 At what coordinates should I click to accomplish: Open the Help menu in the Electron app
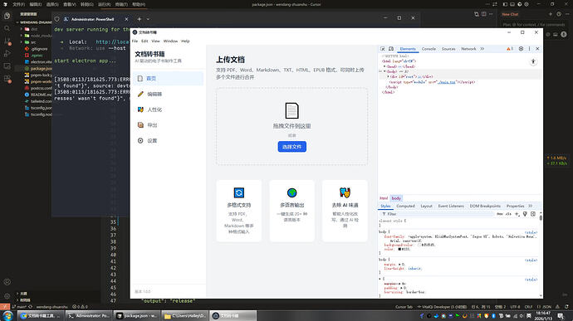pos(185,41)
